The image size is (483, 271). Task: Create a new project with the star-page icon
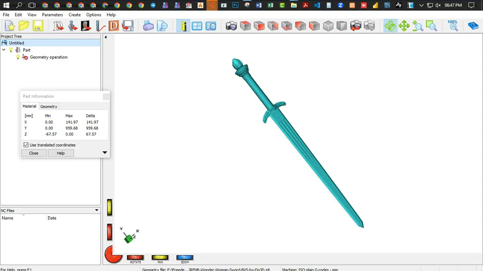10,26
